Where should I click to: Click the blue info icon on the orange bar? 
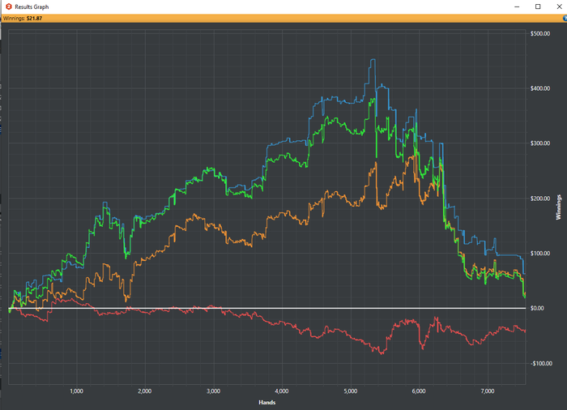pos(565,18)
